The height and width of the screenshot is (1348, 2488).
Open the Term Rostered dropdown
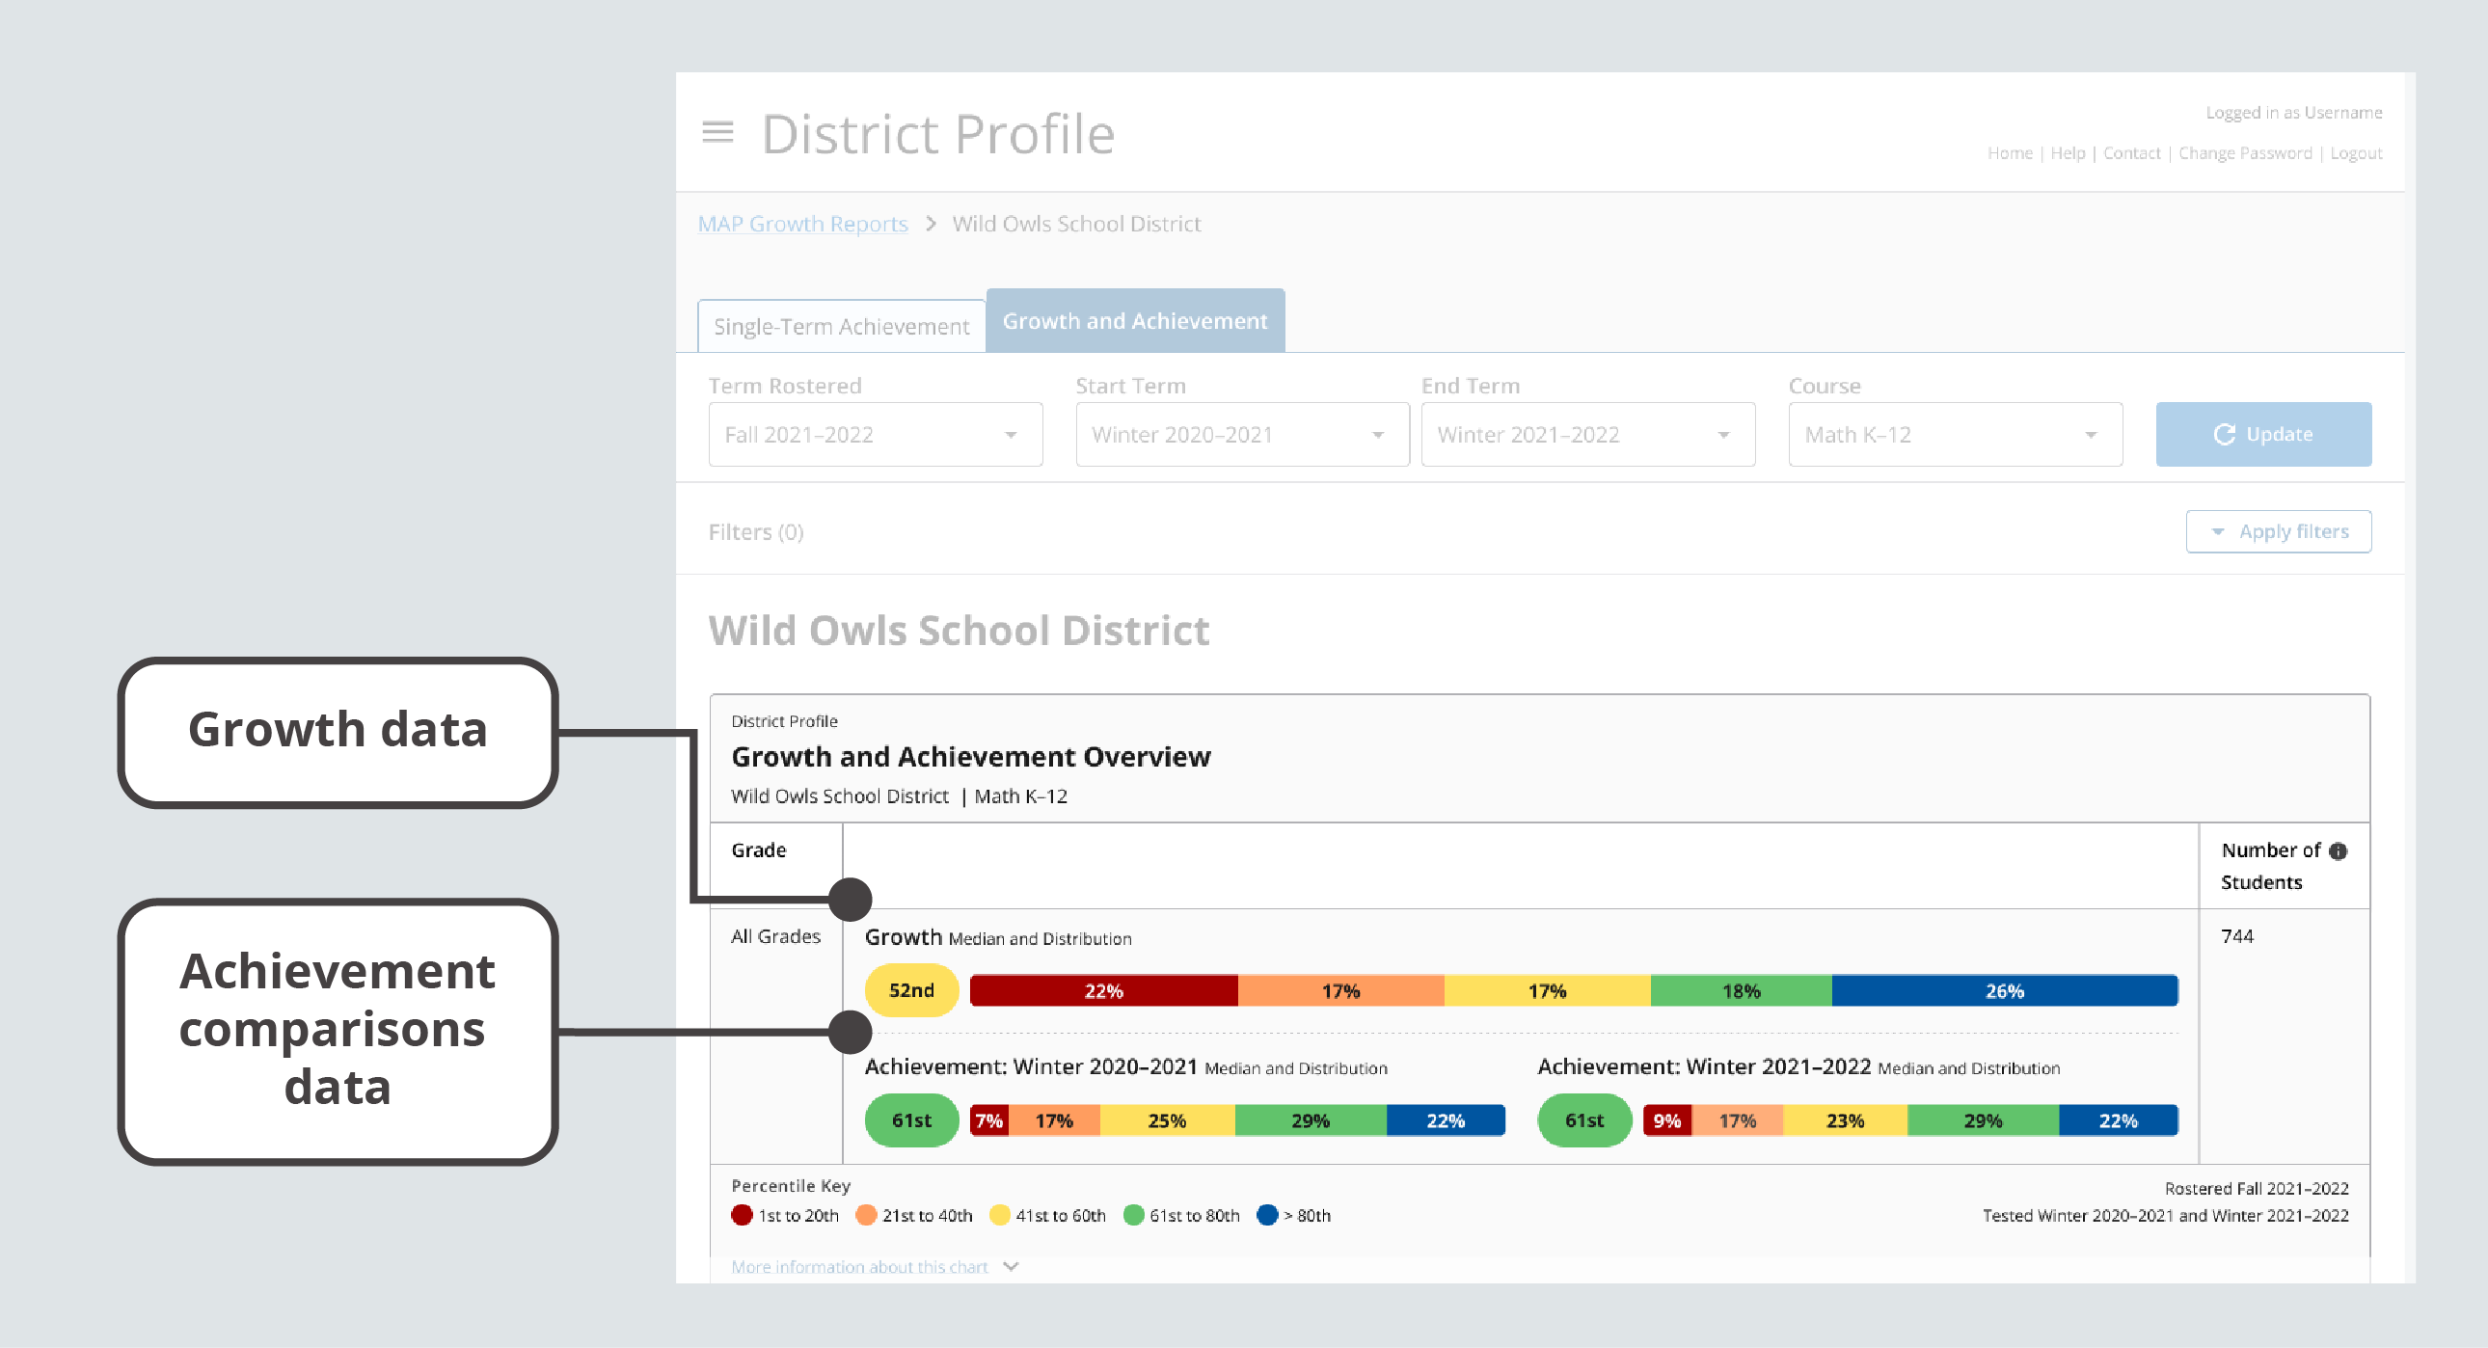click(x=875, y=435)
